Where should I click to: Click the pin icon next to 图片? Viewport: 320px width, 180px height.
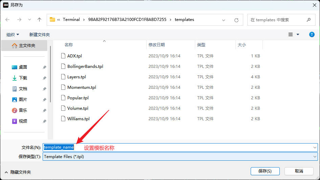click(x=44, y=100)
